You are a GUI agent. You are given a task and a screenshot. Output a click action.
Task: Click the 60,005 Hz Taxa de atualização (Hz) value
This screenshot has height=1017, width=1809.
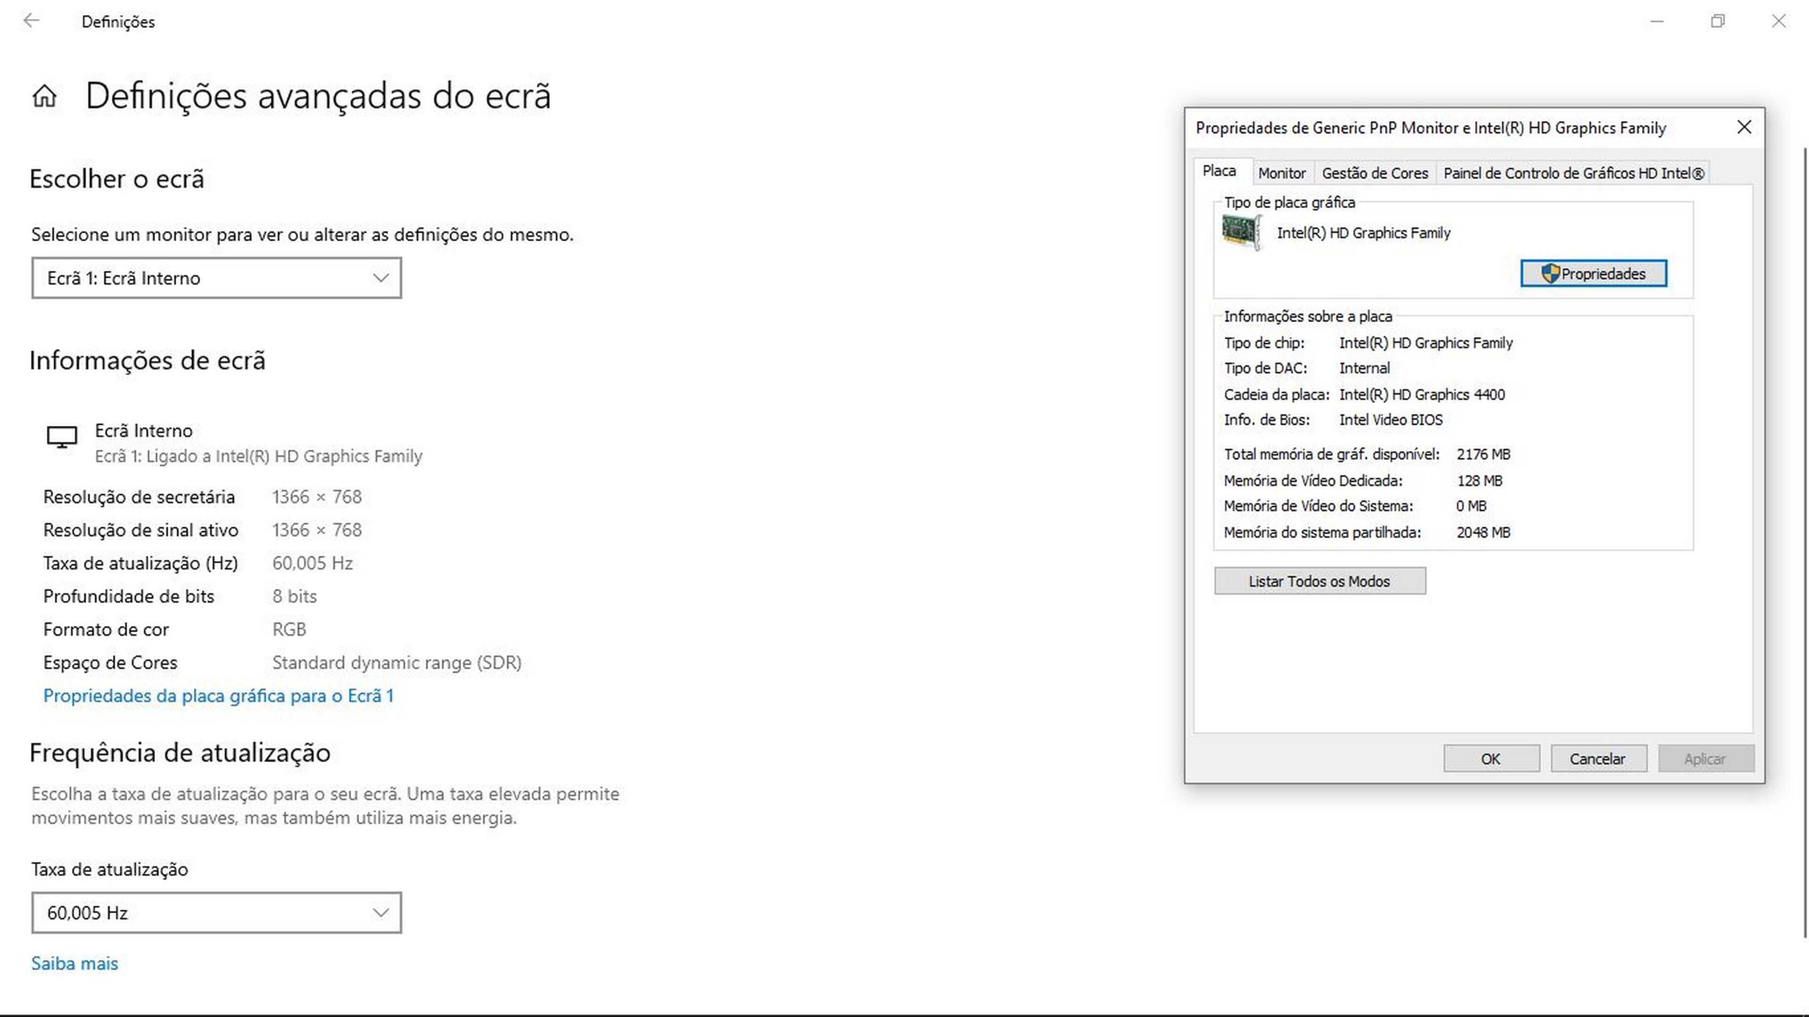click(x=312, y=562)
